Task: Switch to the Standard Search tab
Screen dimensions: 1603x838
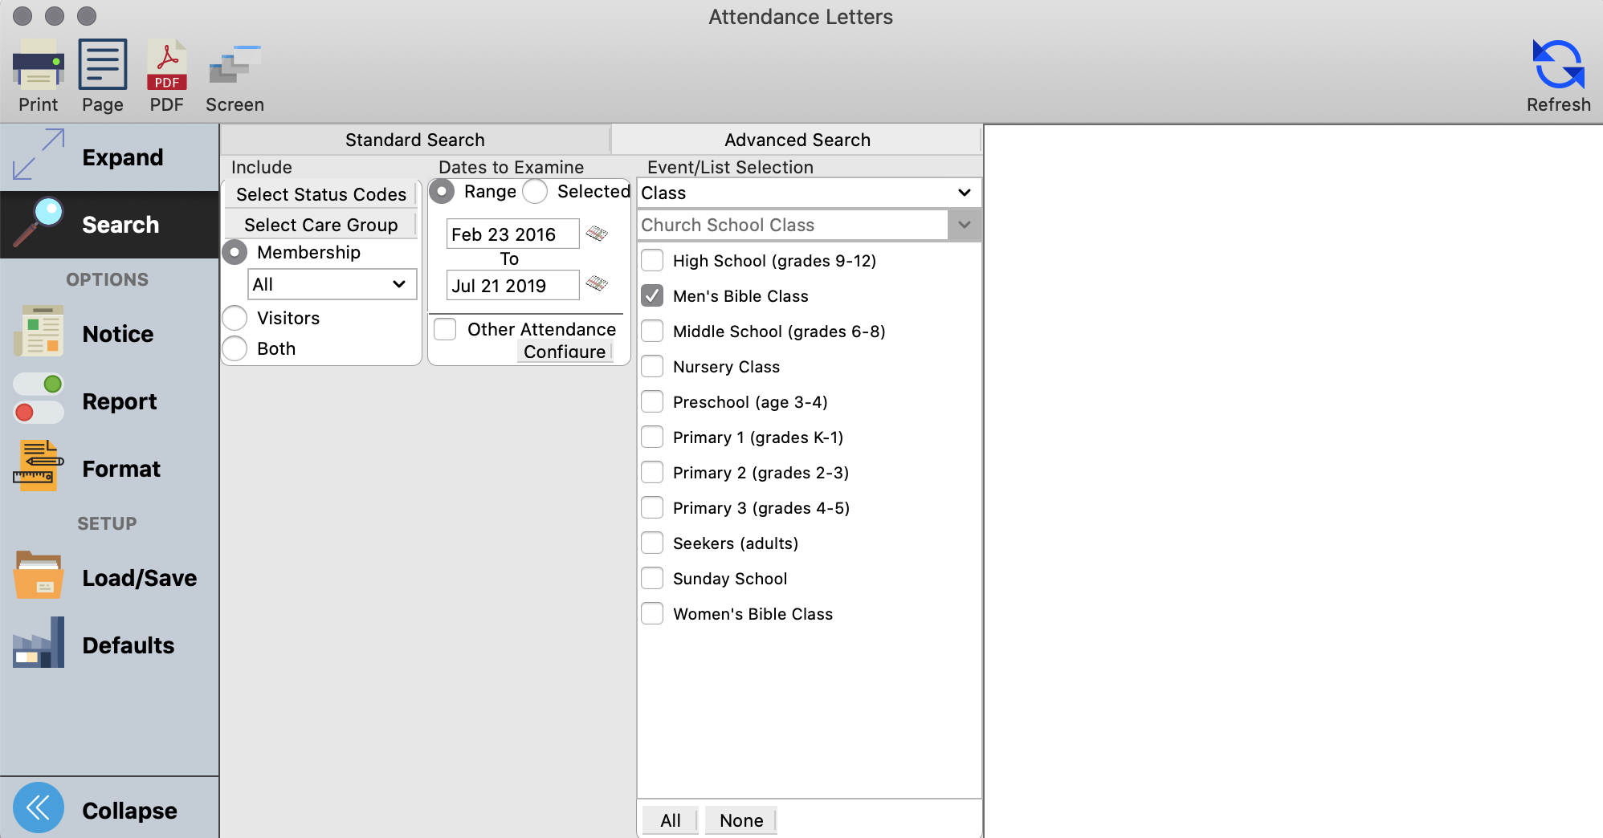Action: [x=414, y=139]
